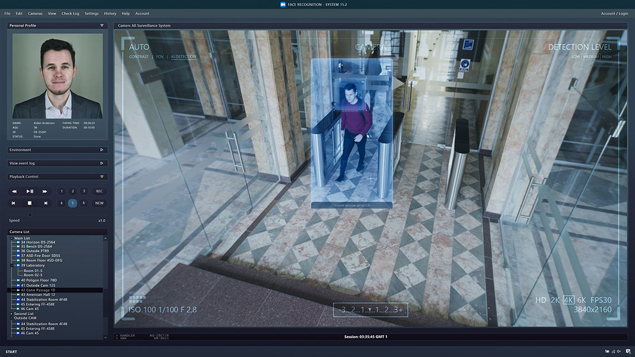Collapse the Main List tree node
Image resolution: width=635 pixels, height=357 pixels.
(11, 238)
